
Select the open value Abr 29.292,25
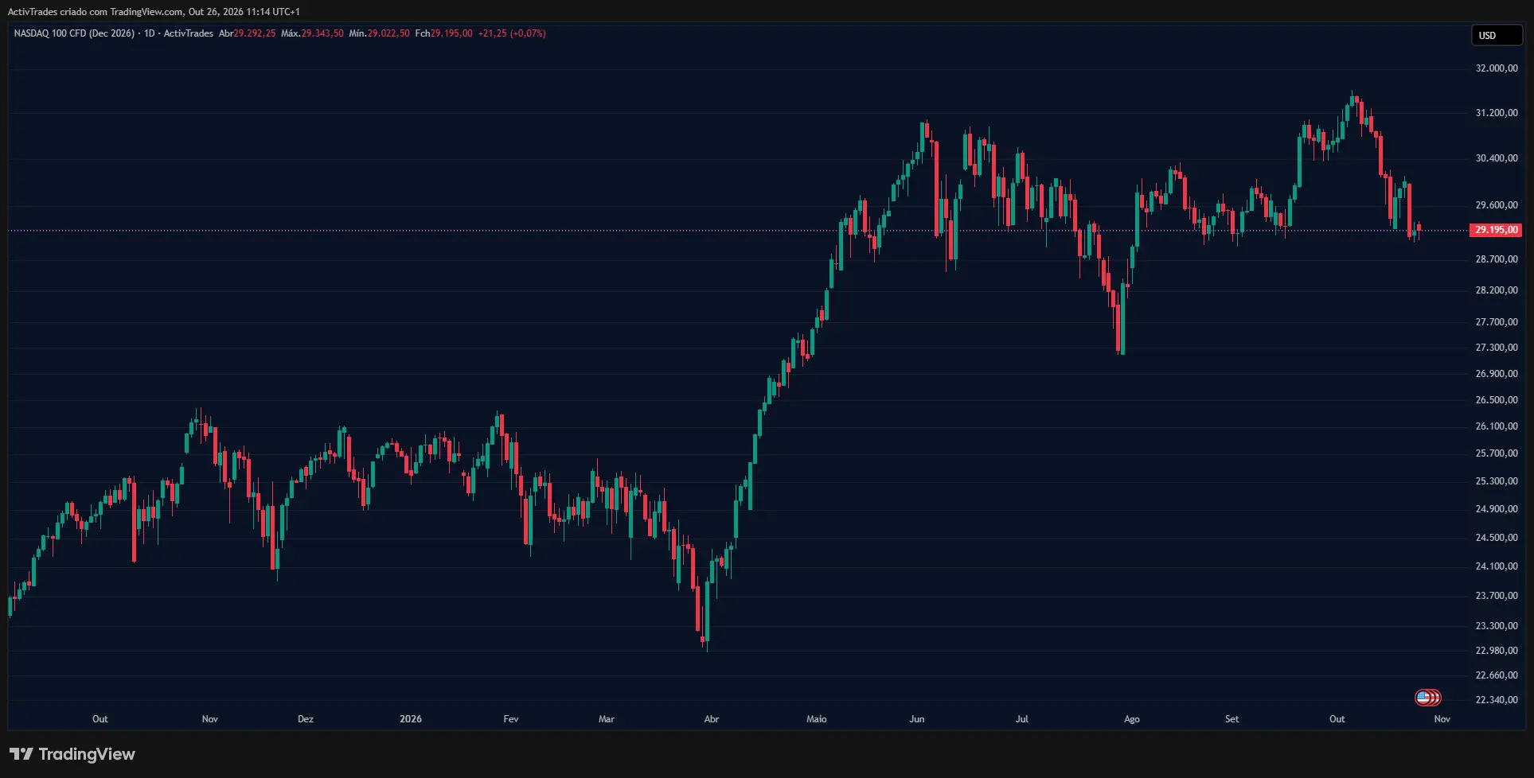coord(247,33)
